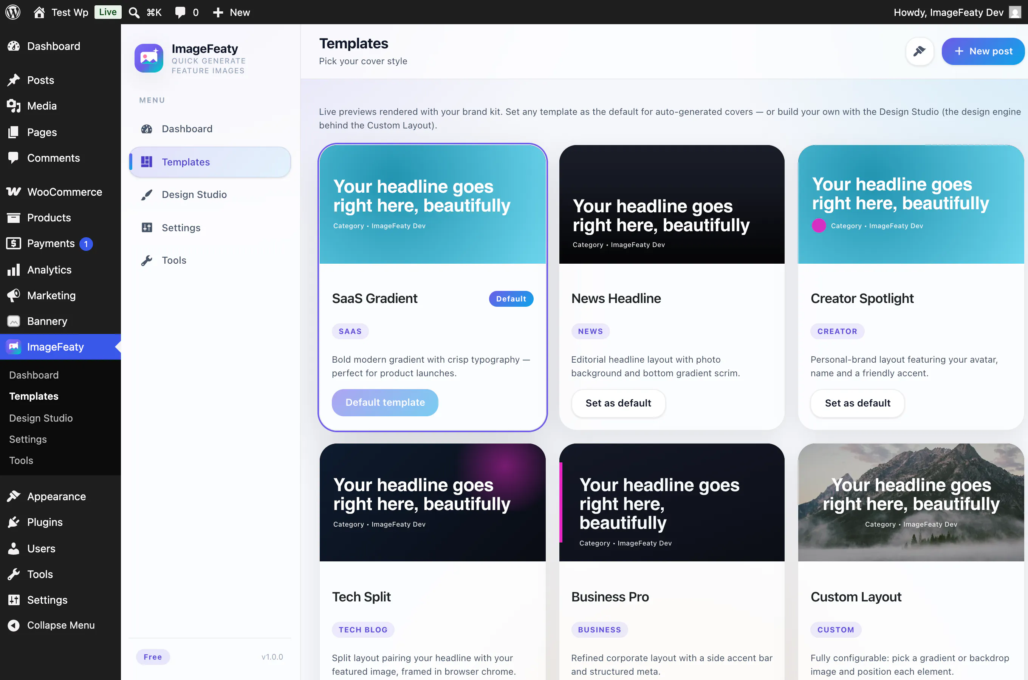The height and width of the screenshot is (680, 1028).
Task: Click the Posts pushpin icon in WP sidebar
Action: [x=14, y=80]
